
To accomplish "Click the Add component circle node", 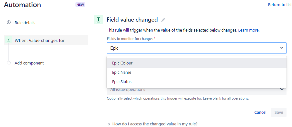I will click(9, 63).
